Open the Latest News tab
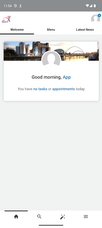 pyautogui.click(x=85, y=30)
